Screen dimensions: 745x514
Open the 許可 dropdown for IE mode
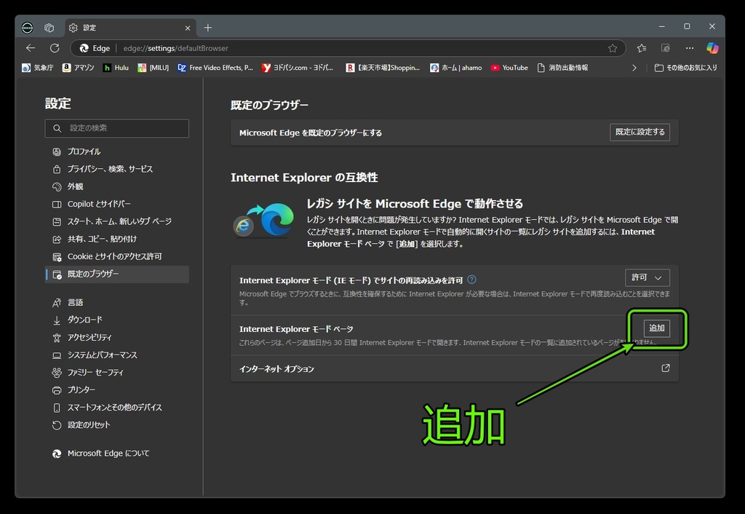tap(647, 277)
